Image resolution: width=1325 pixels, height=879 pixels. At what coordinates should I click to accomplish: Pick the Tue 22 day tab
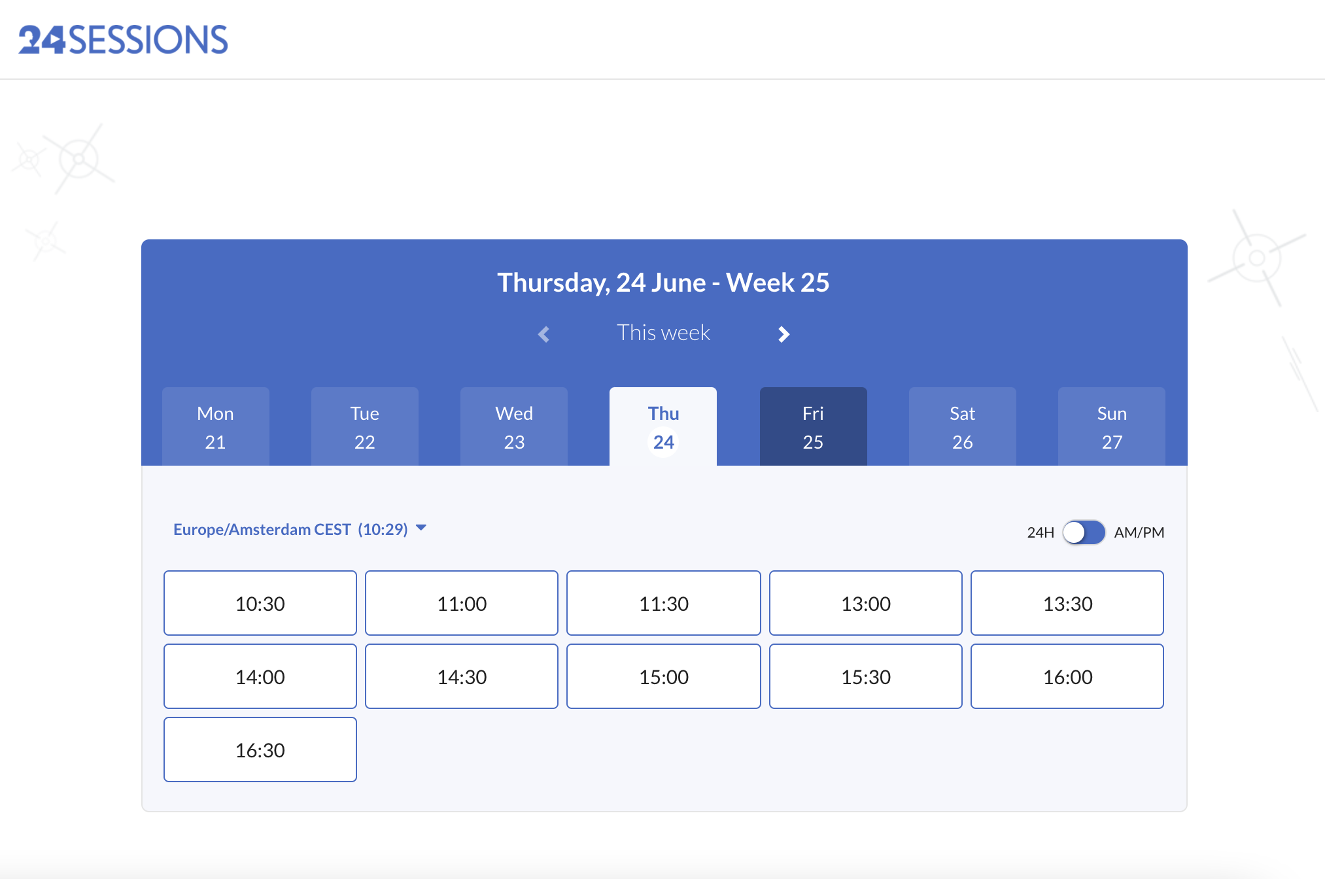[x=364, y=427]
